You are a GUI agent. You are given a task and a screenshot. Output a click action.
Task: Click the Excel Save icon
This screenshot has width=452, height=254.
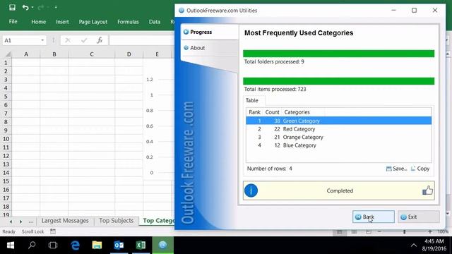pos(12,7)
